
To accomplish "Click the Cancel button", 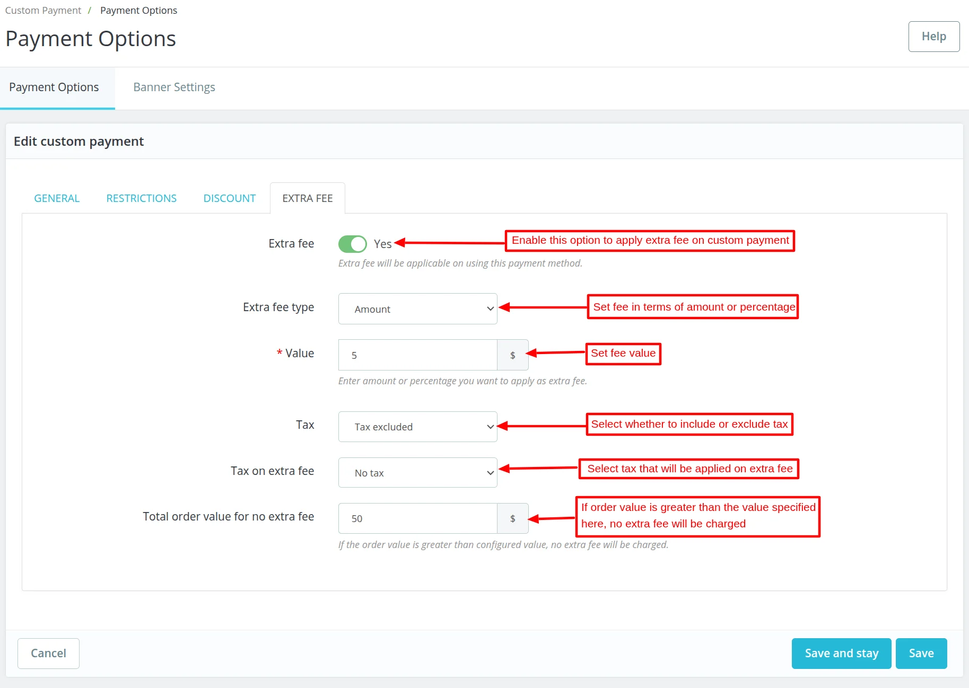I will 48,653.
